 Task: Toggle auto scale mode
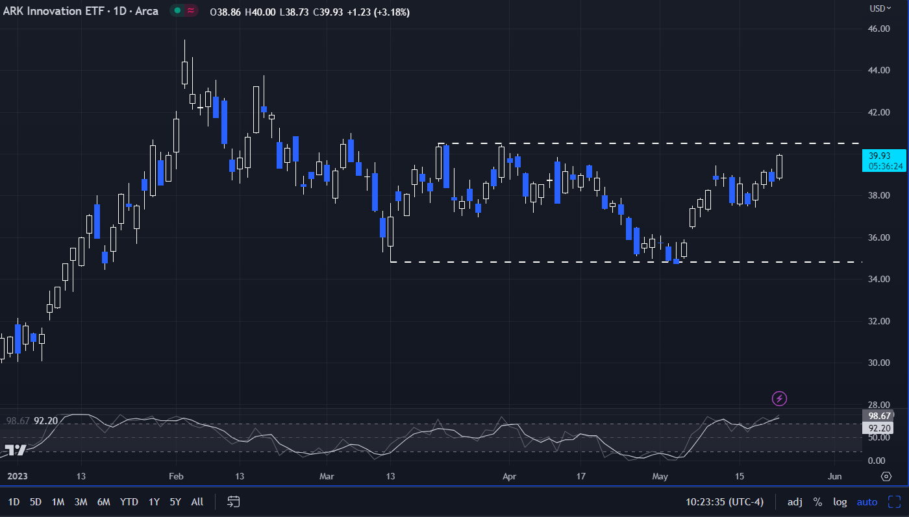pyautogui.click(x=867, y=501)
